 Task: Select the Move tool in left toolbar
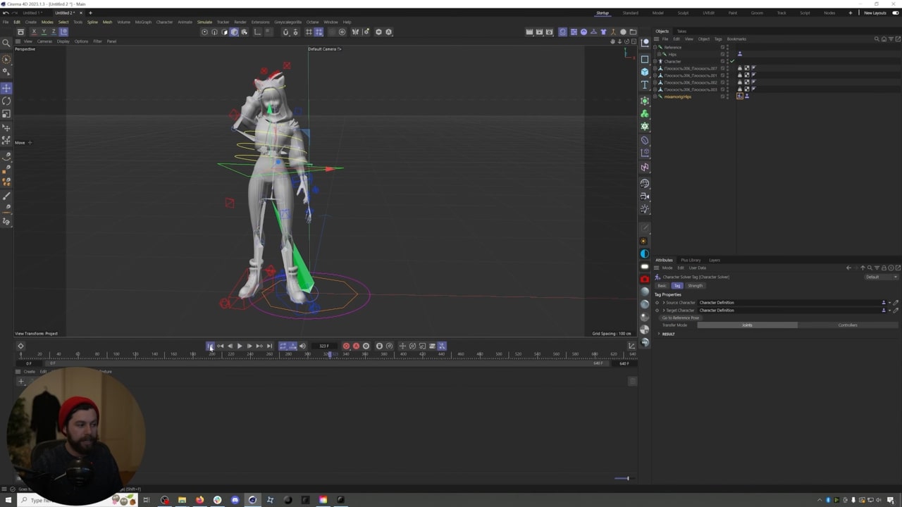[x=6, y=88]
